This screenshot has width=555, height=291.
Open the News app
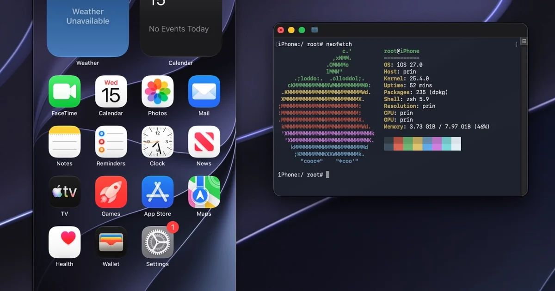tap(204, 142)
